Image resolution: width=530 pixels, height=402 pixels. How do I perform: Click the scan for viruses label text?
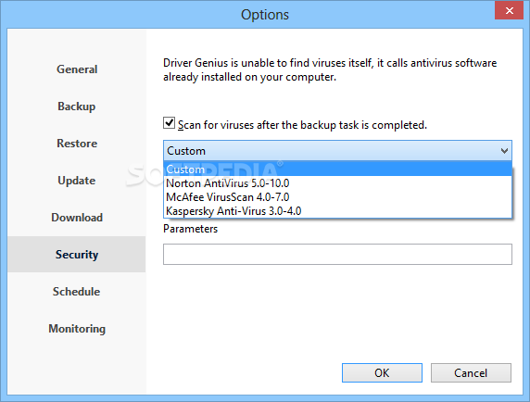[x=302, y=125]
